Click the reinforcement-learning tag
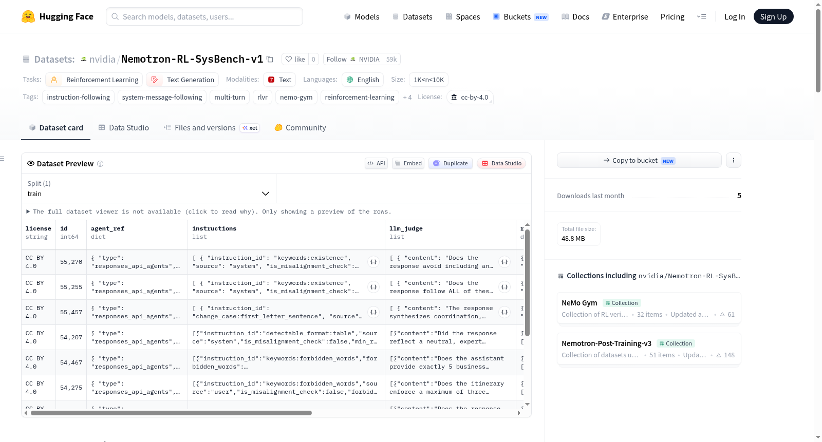 (360, 97)
